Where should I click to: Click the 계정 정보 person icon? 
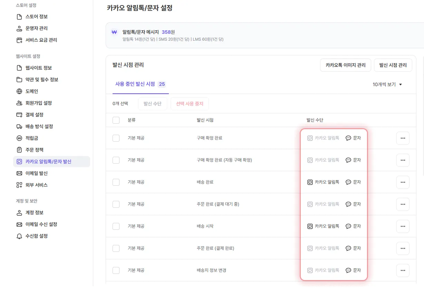click(x=19, y=213)
